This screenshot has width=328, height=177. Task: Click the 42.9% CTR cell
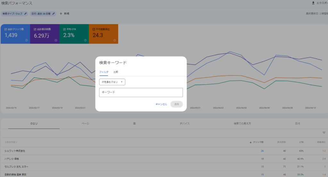(x=300, y=159)
